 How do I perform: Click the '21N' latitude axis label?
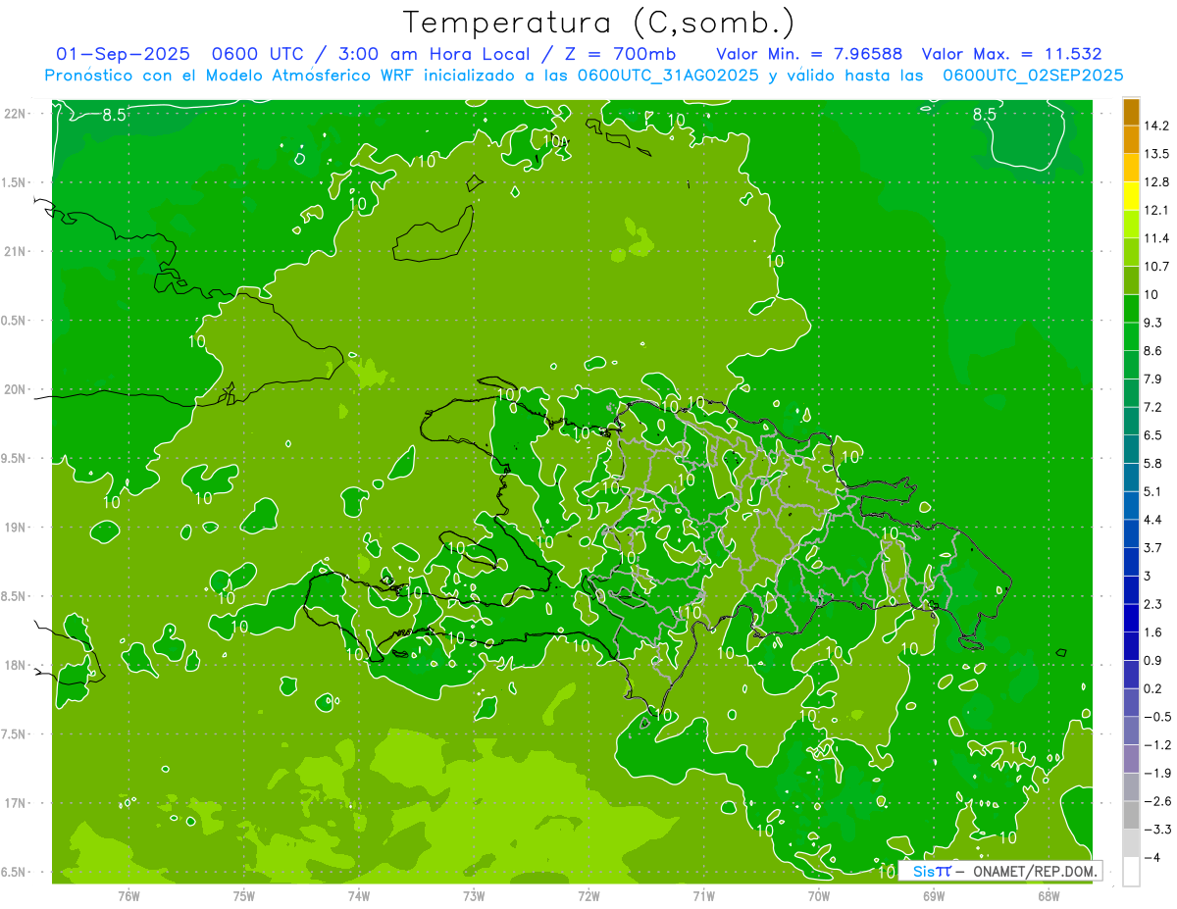point(14,252)
